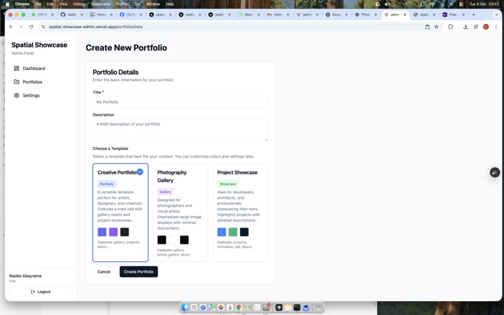Select the Project Showcase template card
The height and width of the screenshot is (315, 504).
(x=240, y=212)
